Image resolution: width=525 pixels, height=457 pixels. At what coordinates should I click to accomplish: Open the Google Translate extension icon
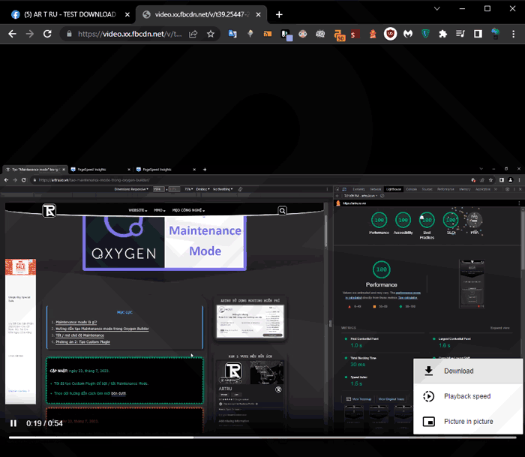pyautogui.click(x=232, y=34)
